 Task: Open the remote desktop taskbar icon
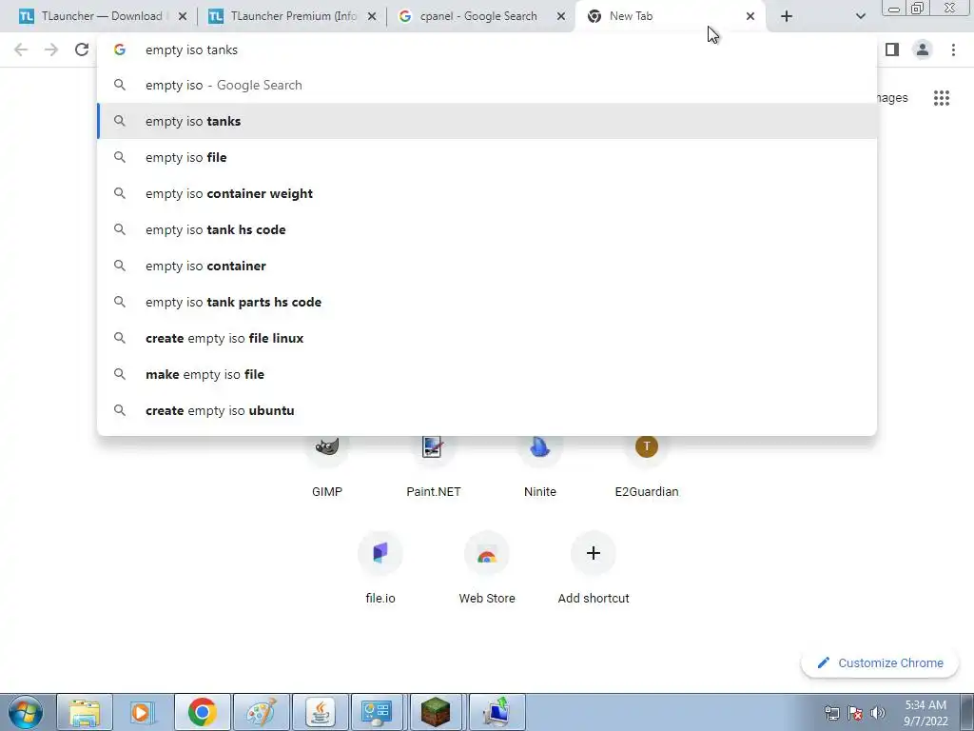tap(497, 712)
